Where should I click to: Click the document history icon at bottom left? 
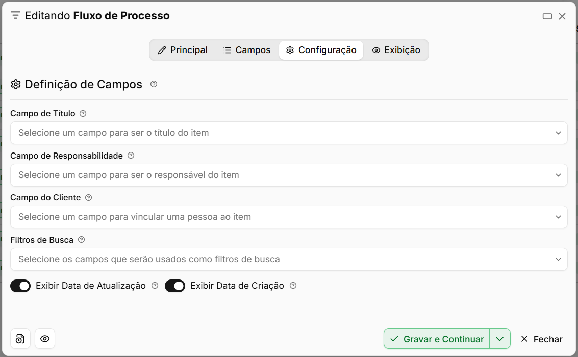20,339
